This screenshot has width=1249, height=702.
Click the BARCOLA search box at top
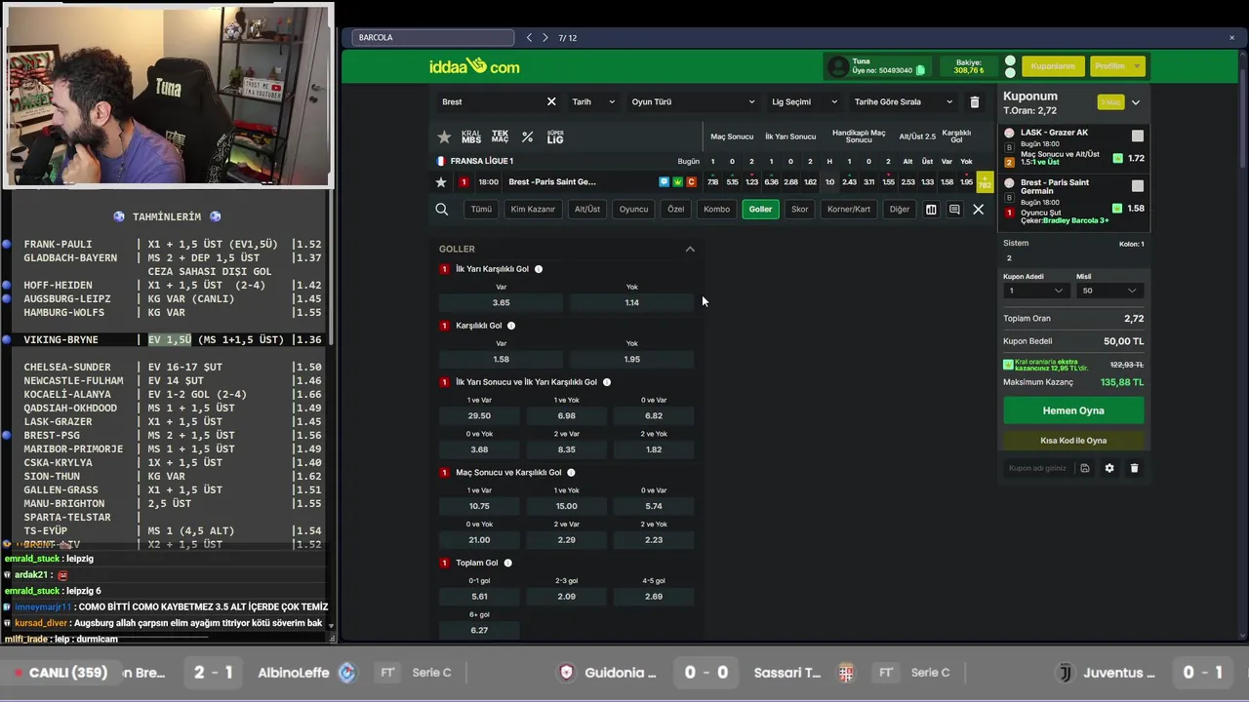coord(433,38)
